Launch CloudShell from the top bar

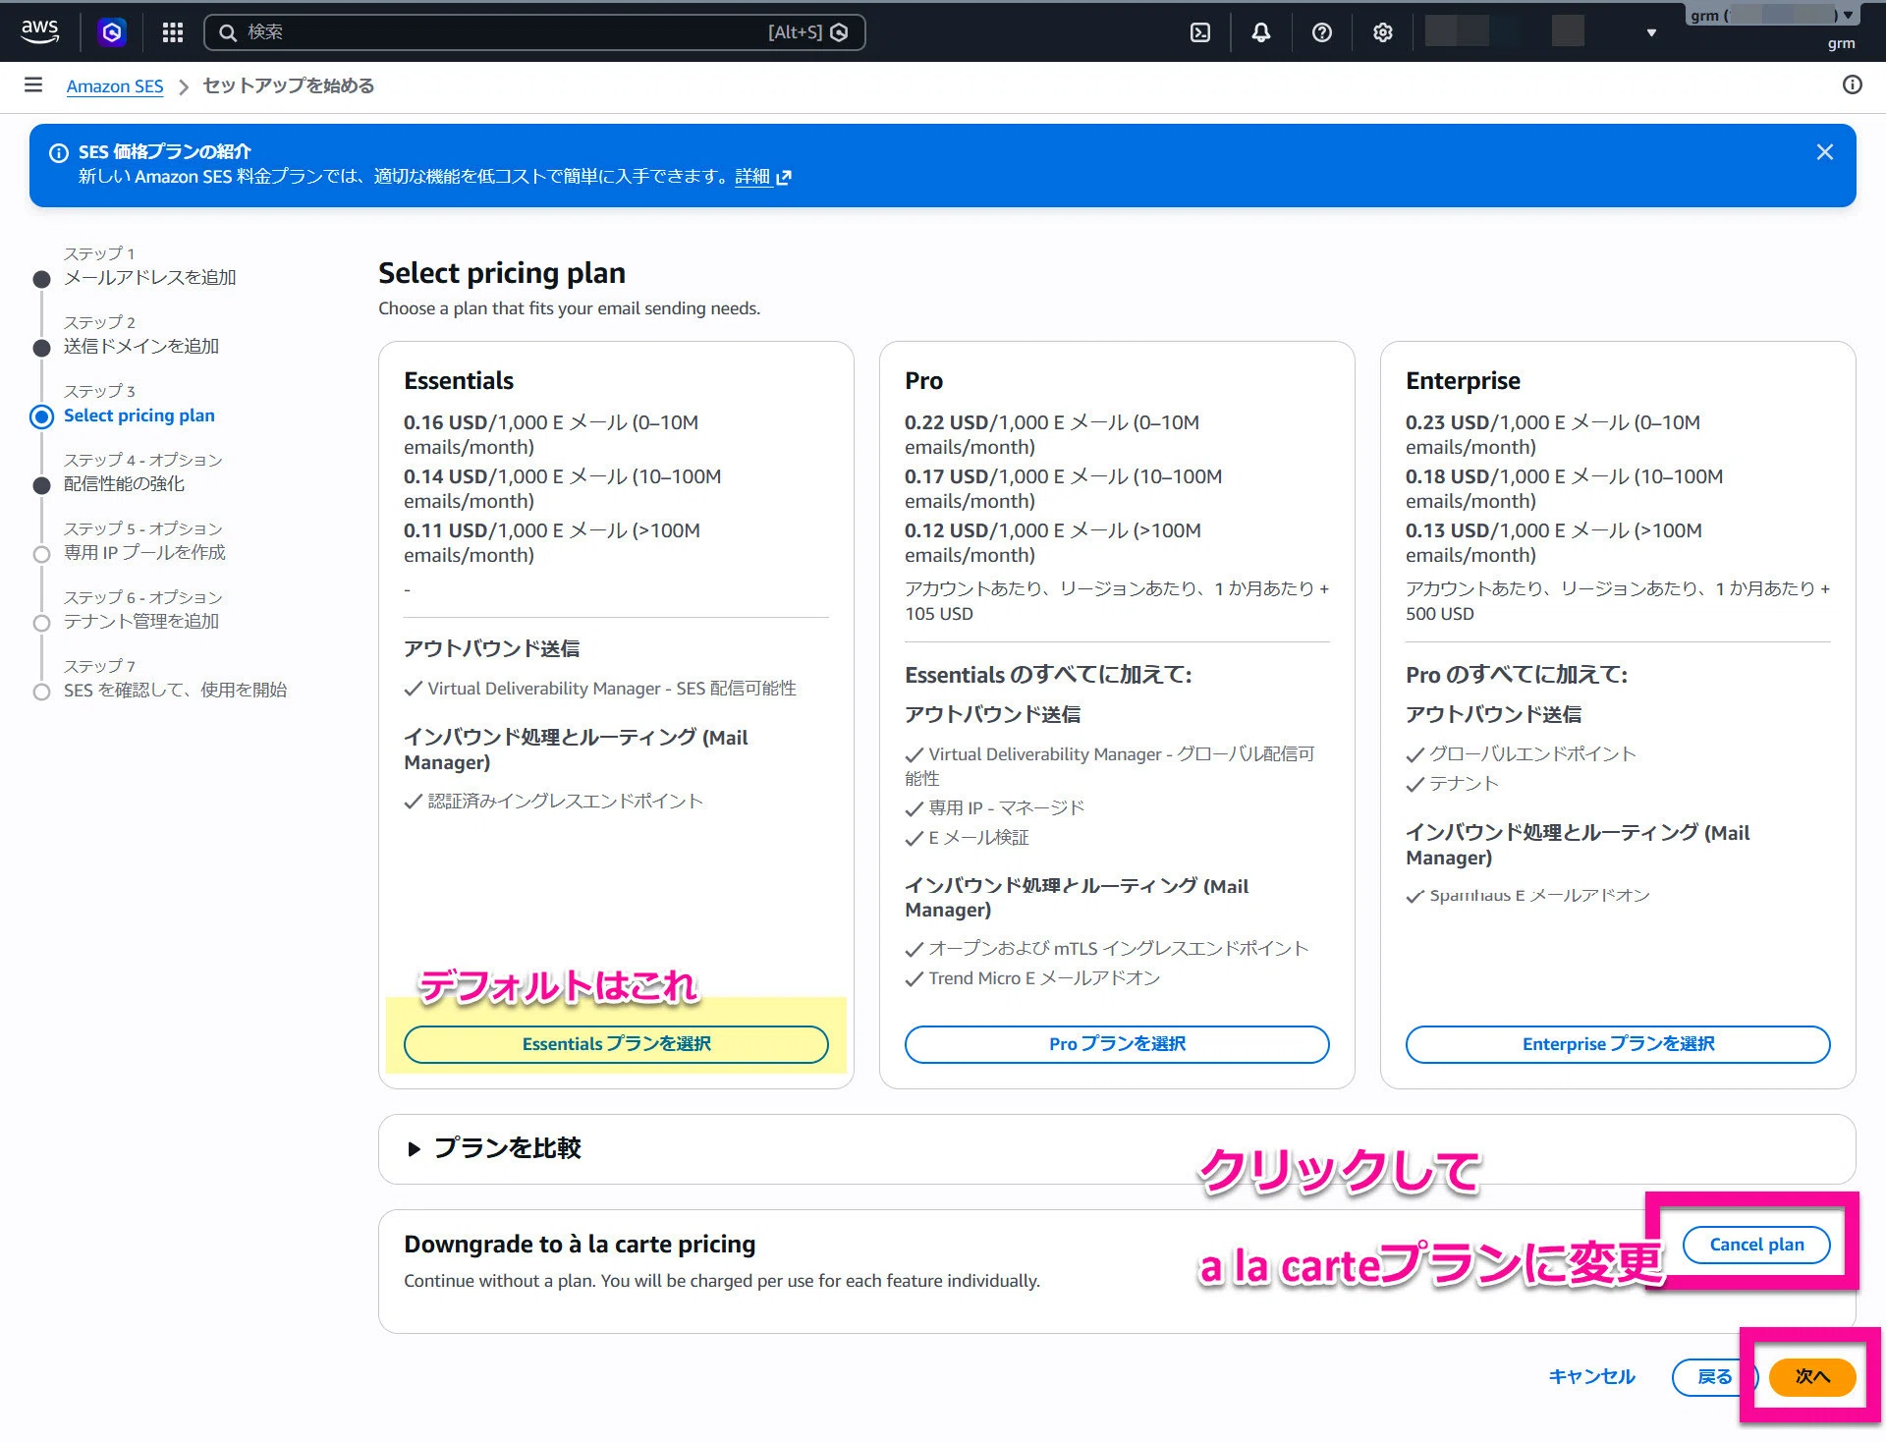tap(1200, 32)
